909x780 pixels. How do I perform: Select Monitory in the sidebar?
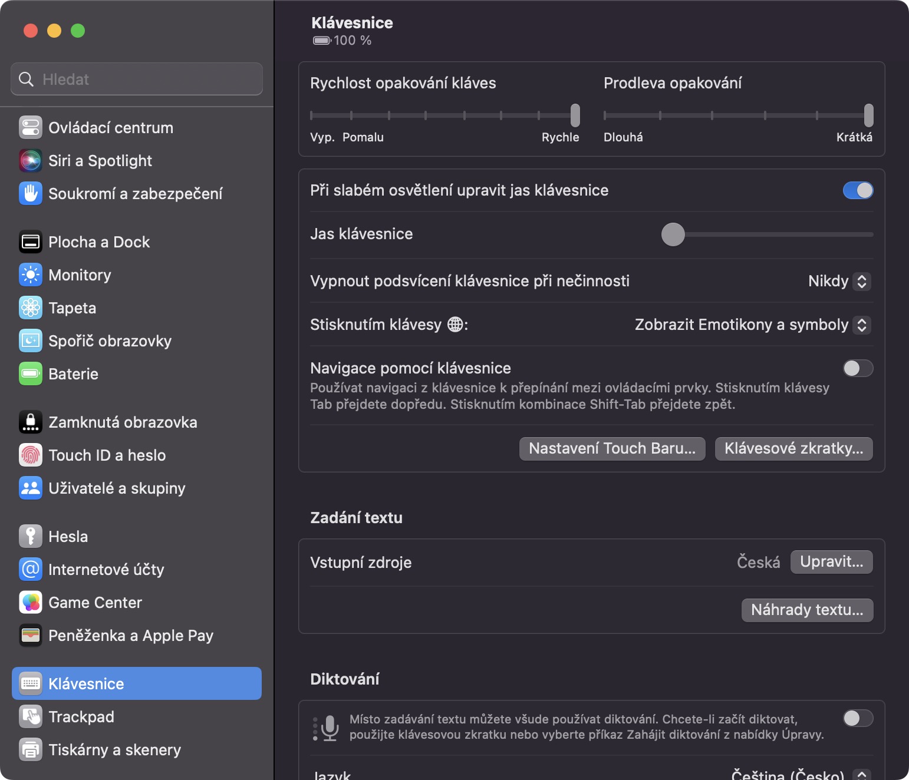pos(80,275)
